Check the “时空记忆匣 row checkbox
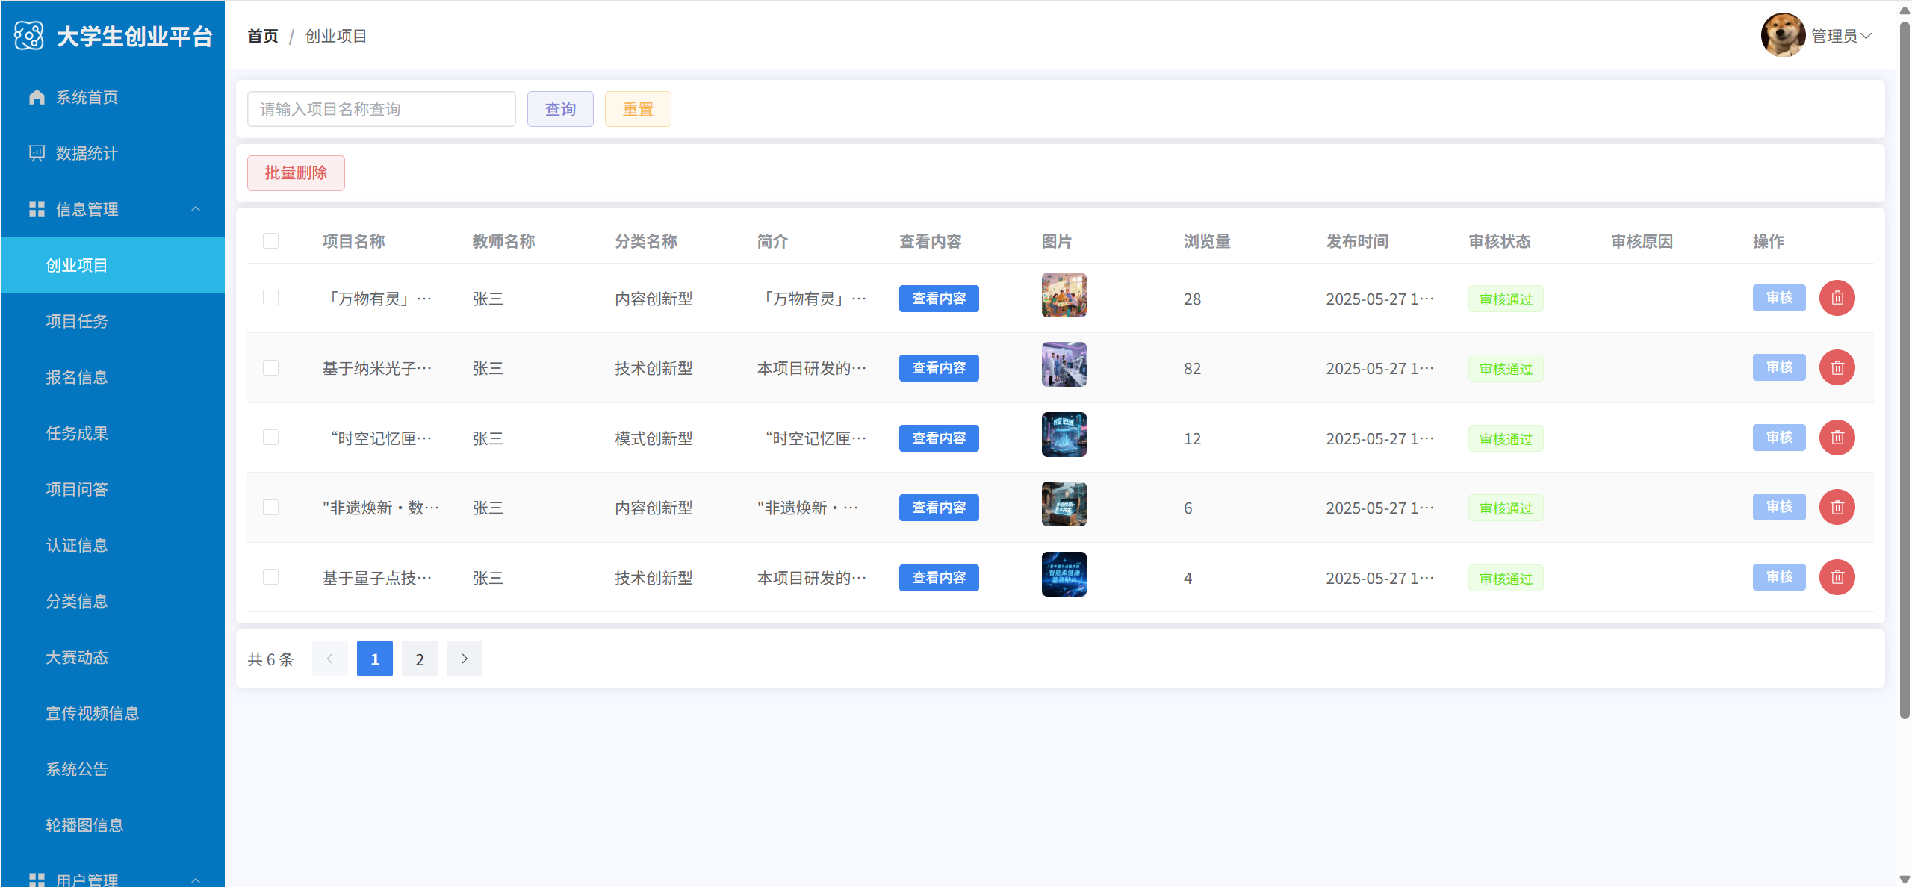This screenshot has width=1912, height=887. [x=270, y=438]
